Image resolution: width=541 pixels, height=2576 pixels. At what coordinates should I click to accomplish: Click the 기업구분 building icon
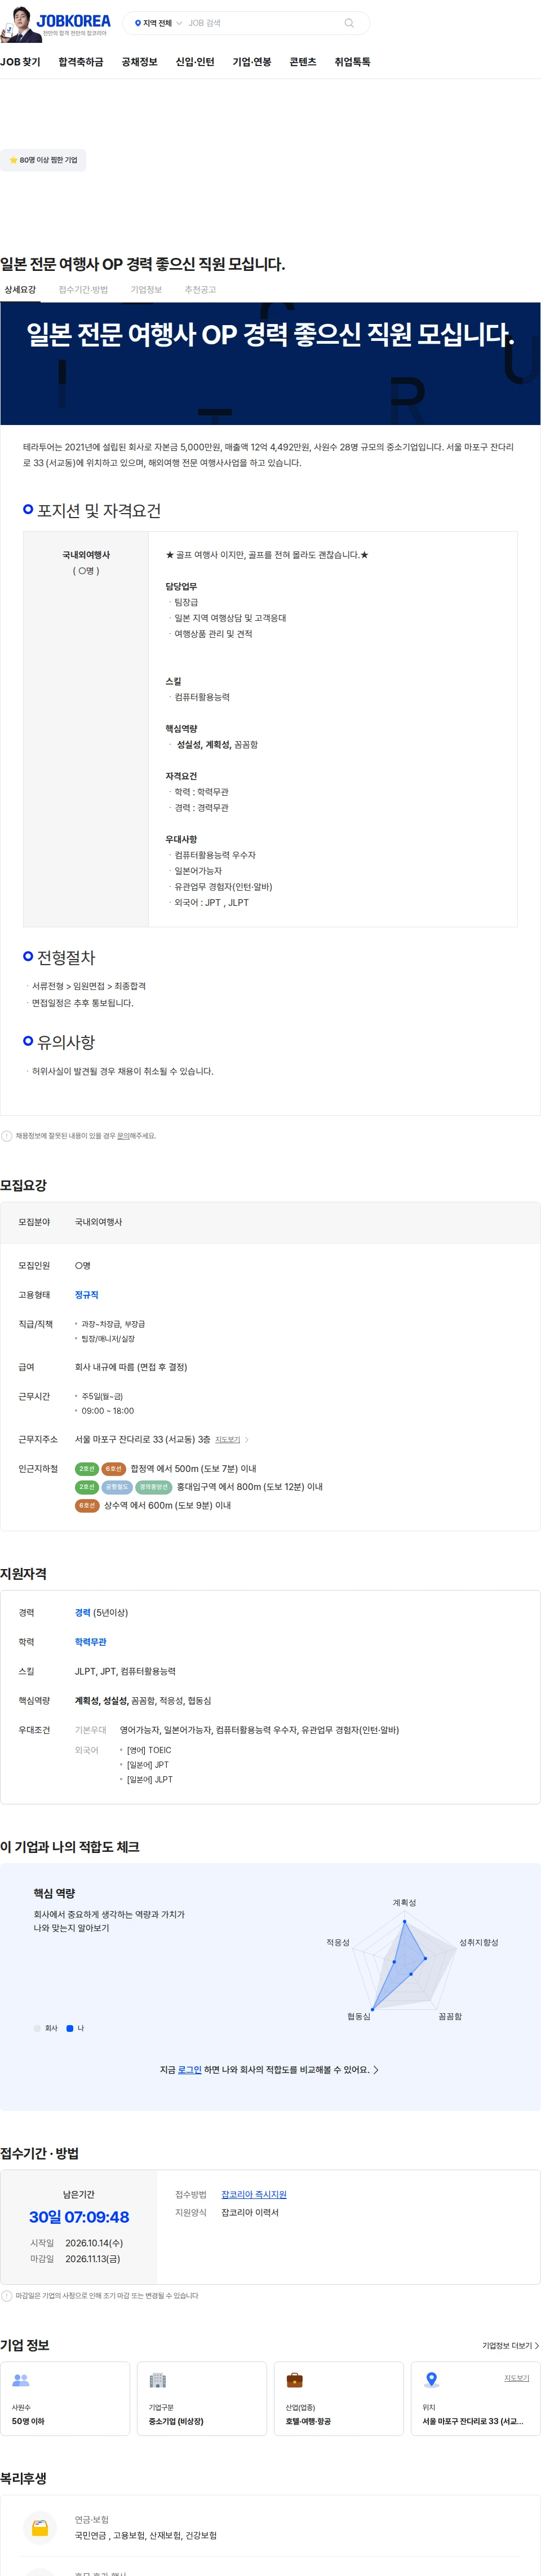click(158, 2380)
